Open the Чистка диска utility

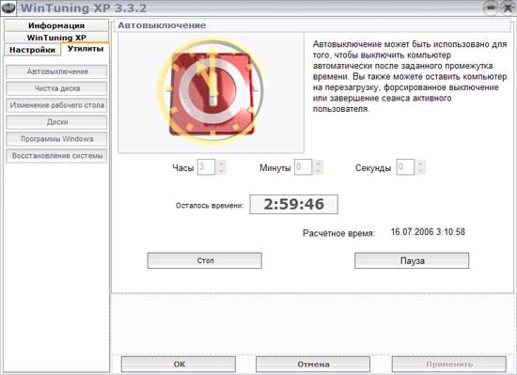pos(56,88)
